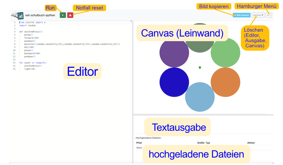
Task: Click line number 14 in the editor gutter
Action: coord(14,63)
